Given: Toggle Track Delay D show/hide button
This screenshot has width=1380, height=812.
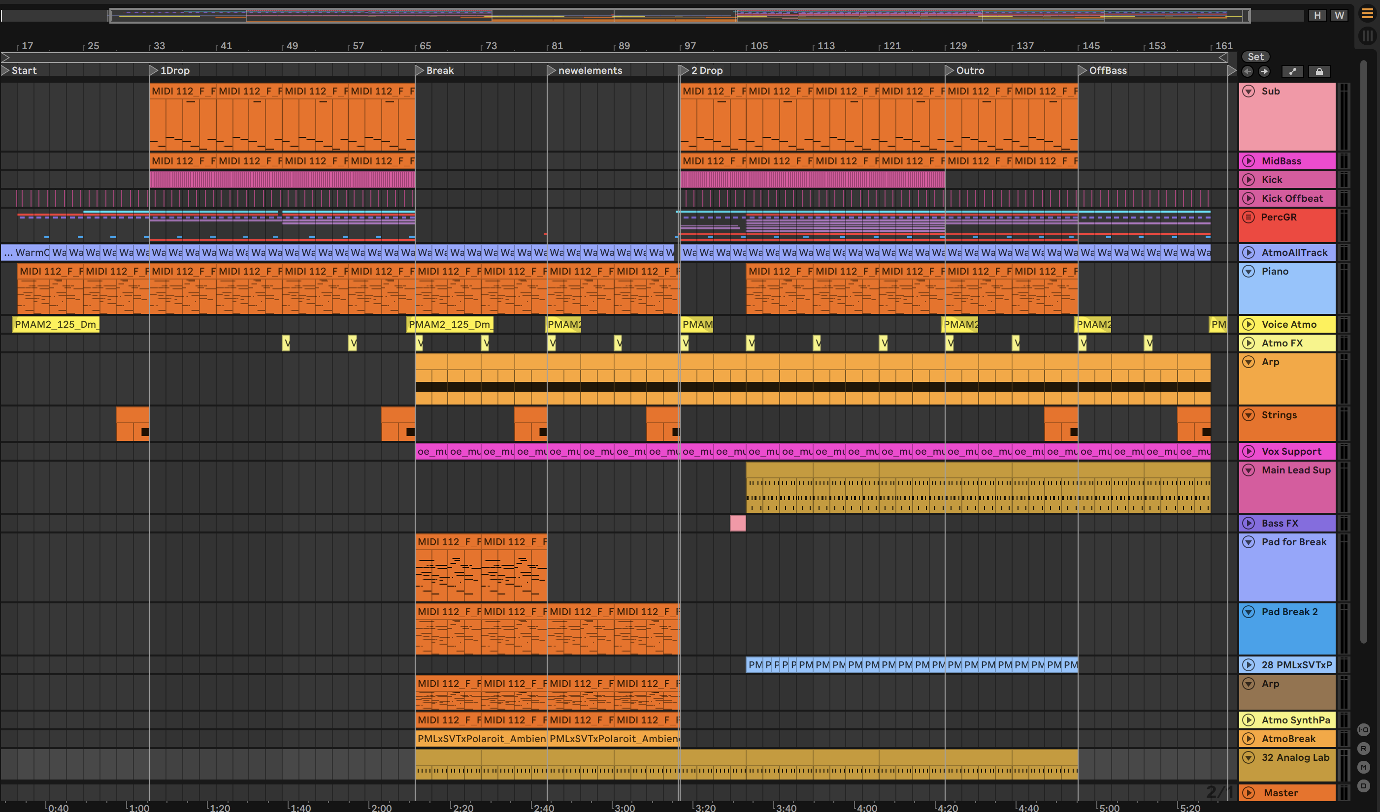Looking at the screenshot, I should [1363, 786].
